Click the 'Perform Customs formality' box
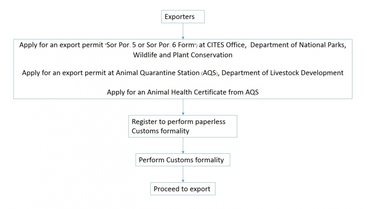The image size is (367, 209). 183,160
